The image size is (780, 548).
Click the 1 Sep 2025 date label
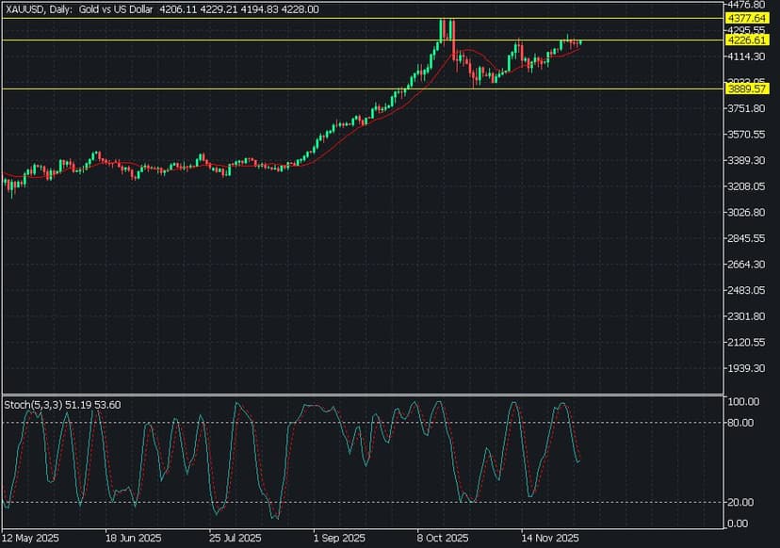[337, 540]
